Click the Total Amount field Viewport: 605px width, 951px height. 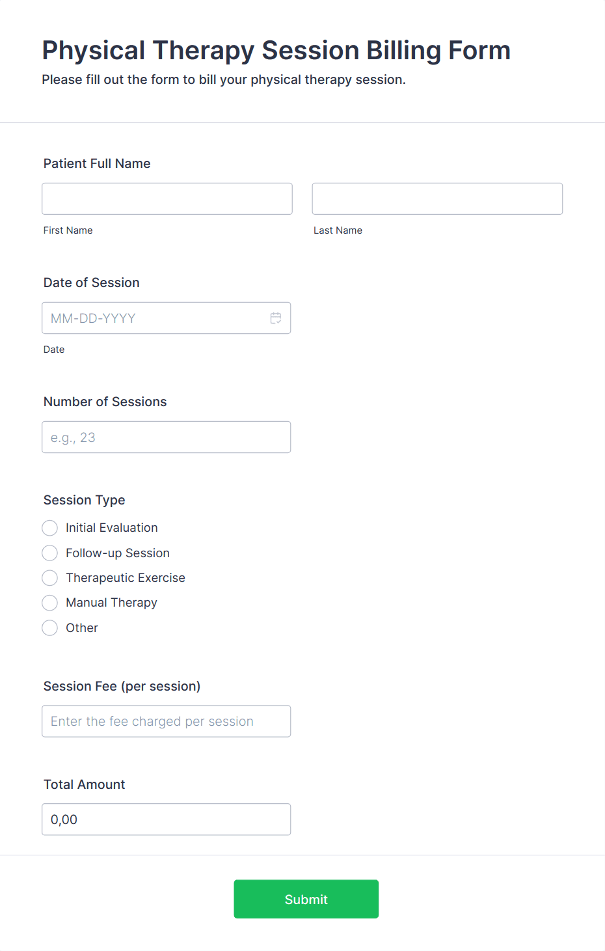(166, 820)
